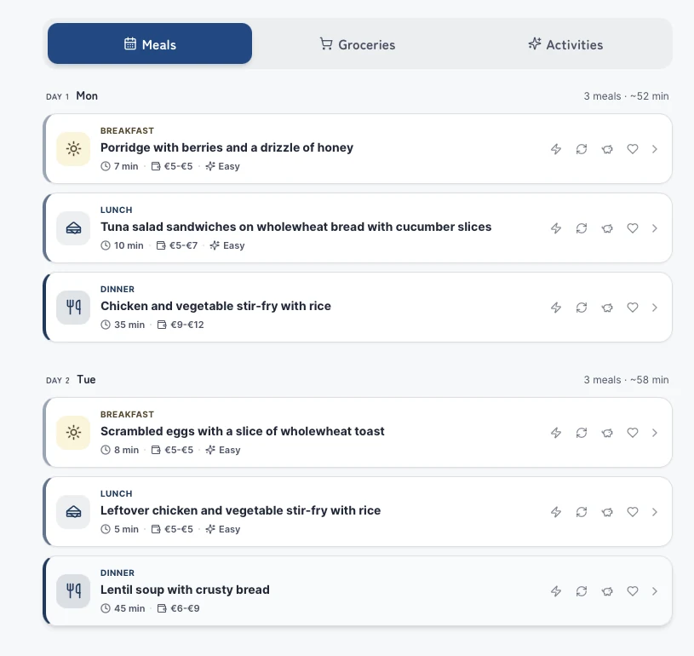Viewport: 694px width, 656px height.
Task: Favorite the Porridge with berries meal
Action: click(x=633, y=149)
